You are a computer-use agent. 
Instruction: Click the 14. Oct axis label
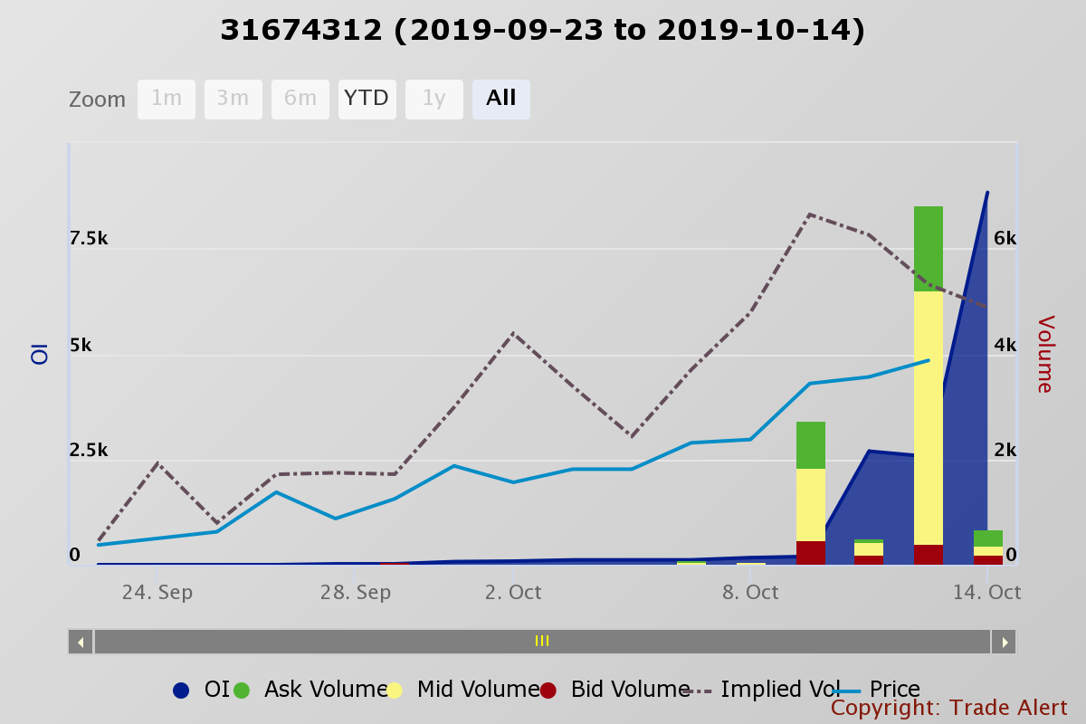987,593
